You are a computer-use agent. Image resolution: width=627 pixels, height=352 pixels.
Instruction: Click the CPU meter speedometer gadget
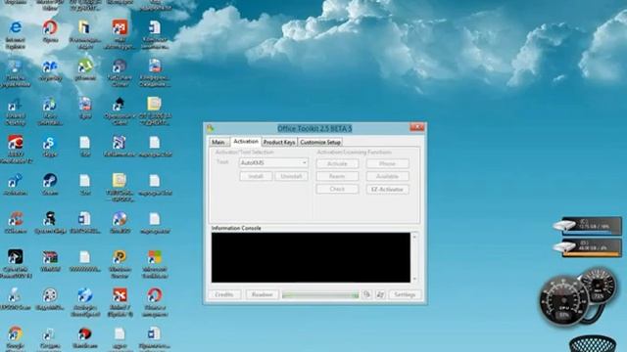pos(564,300)
